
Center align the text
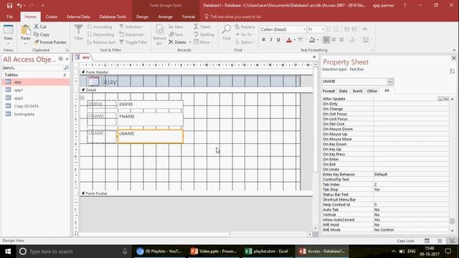(333, 39)
